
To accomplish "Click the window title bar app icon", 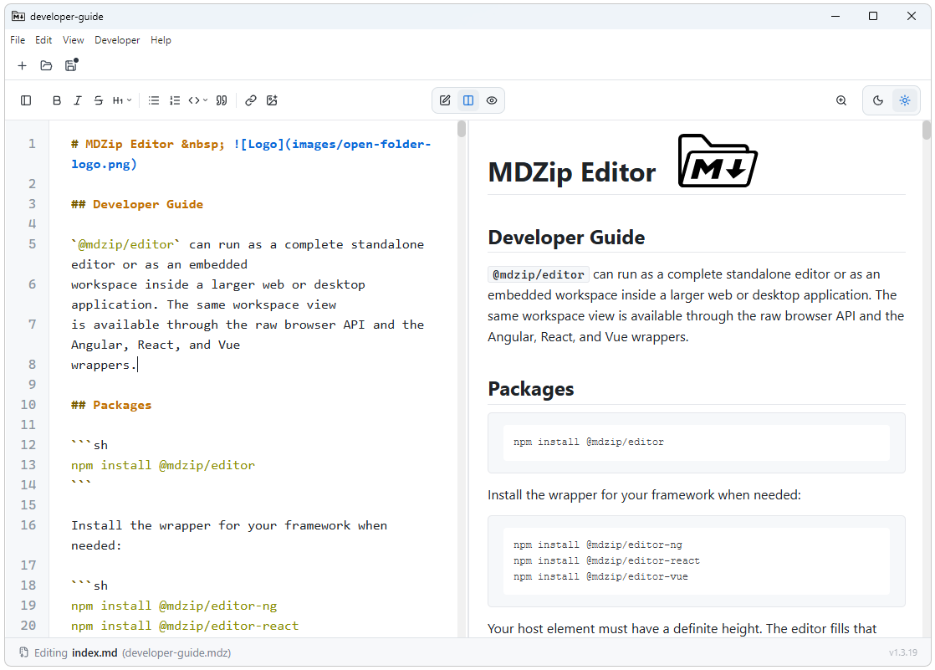I will point(18,16).
